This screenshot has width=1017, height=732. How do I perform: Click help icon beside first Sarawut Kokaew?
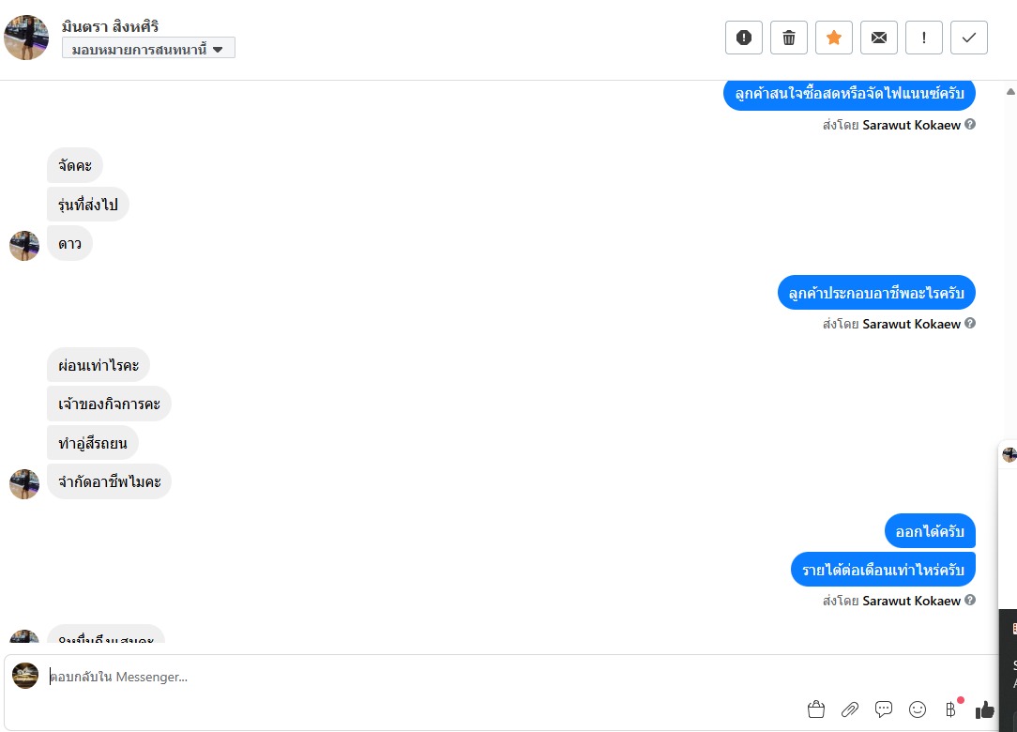(x=970, y=124)
